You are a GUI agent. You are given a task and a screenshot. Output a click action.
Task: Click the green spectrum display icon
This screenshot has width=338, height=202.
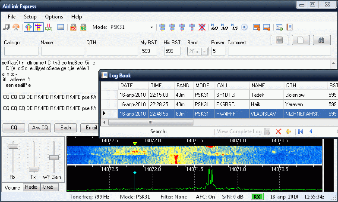(x=48, y=27)
